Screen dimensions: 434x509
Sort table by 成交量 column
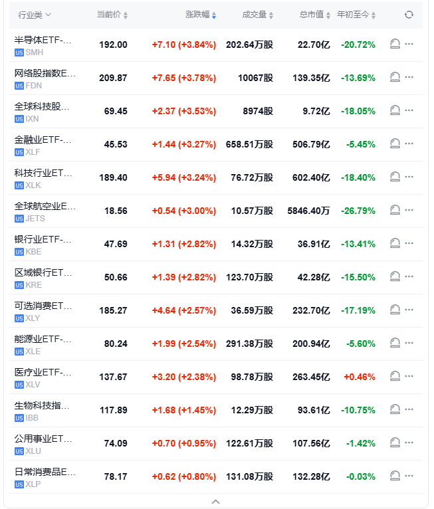(257, 15)
